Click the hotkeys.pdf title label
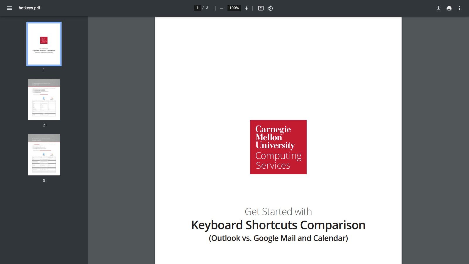This screenshot has height=264, width=469. 29,8
